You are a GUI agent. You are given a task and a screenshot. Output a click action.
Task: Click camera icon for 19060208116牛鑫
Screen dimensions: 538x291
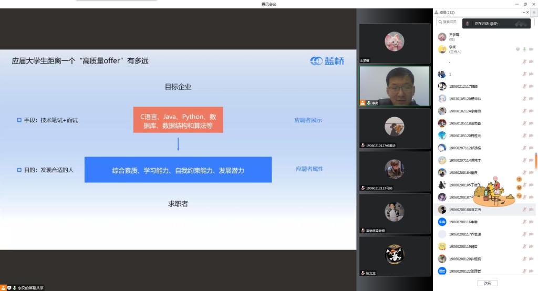531,222
